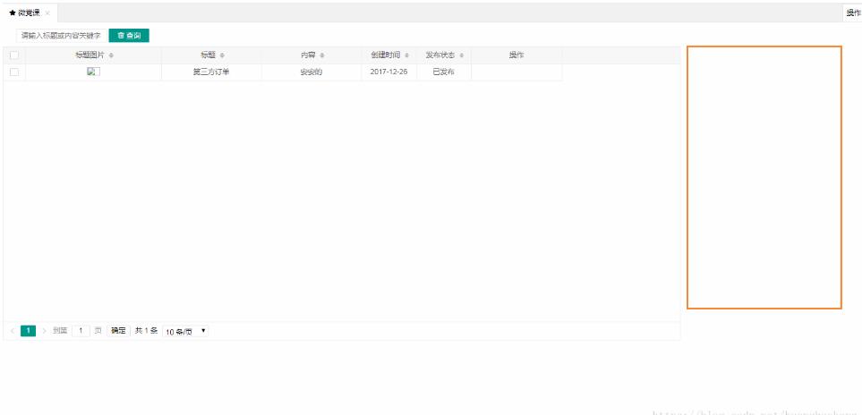
Task: Go to previous page arrow
Action: pyautogui.click(x=12, y=331)
